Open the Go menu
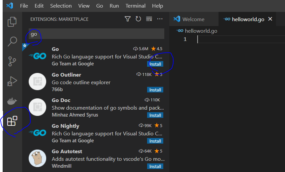285x172 pixels. click(100, 6)
